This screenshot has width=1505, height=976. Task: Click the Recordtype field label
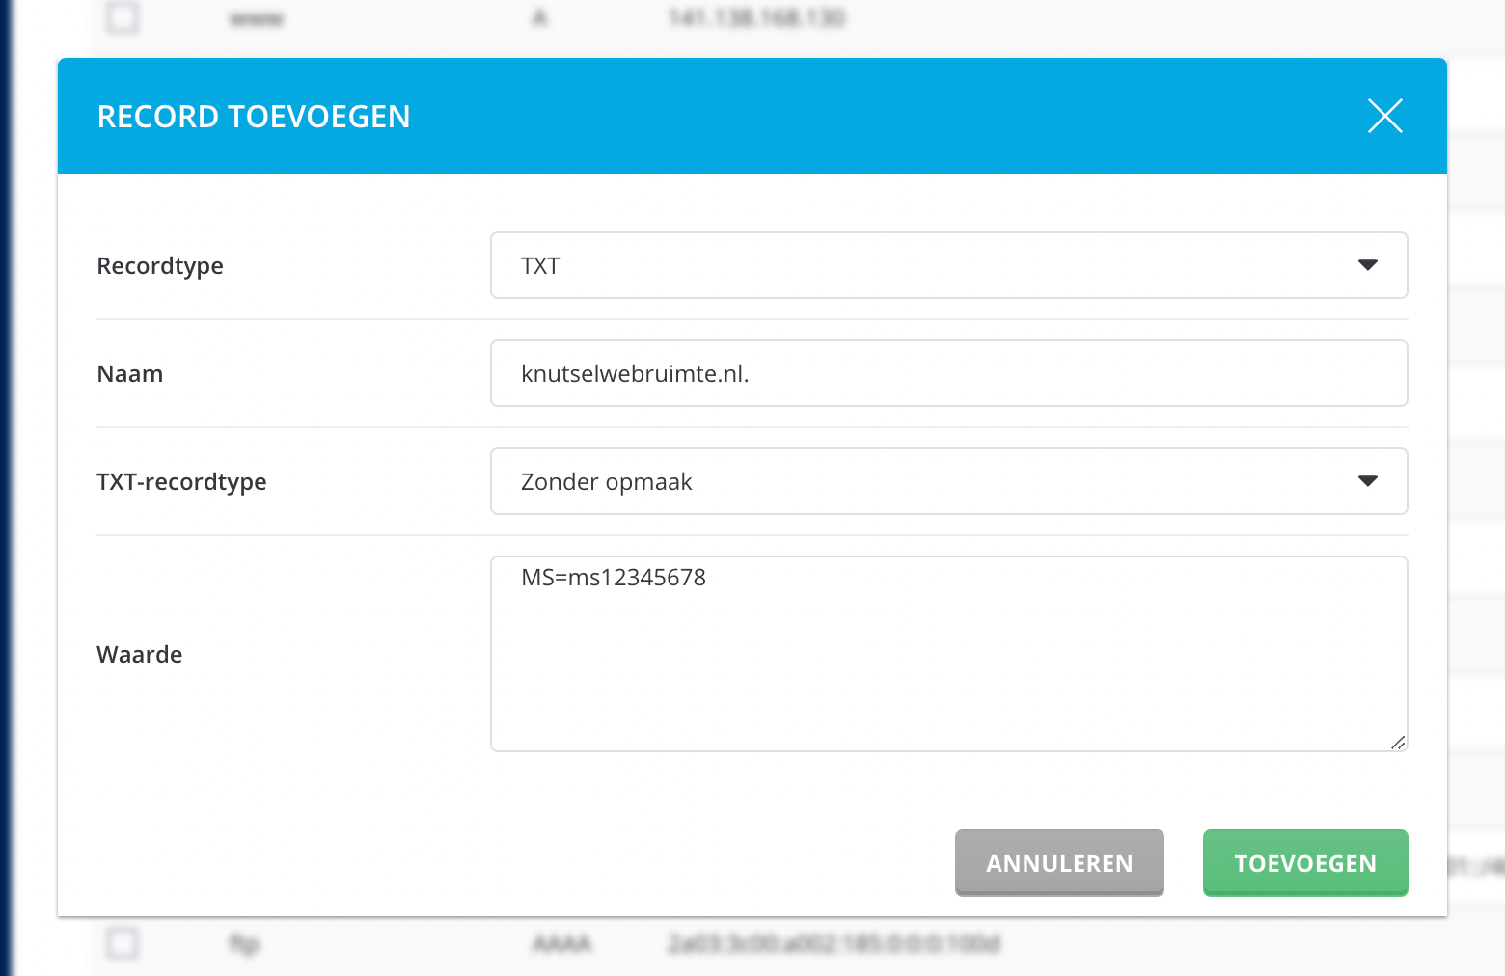point(160,265)
